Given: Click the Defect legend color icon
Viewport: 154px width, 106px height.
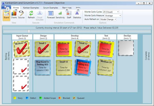Looking at the screenshot, I should (x=27, y=98).
